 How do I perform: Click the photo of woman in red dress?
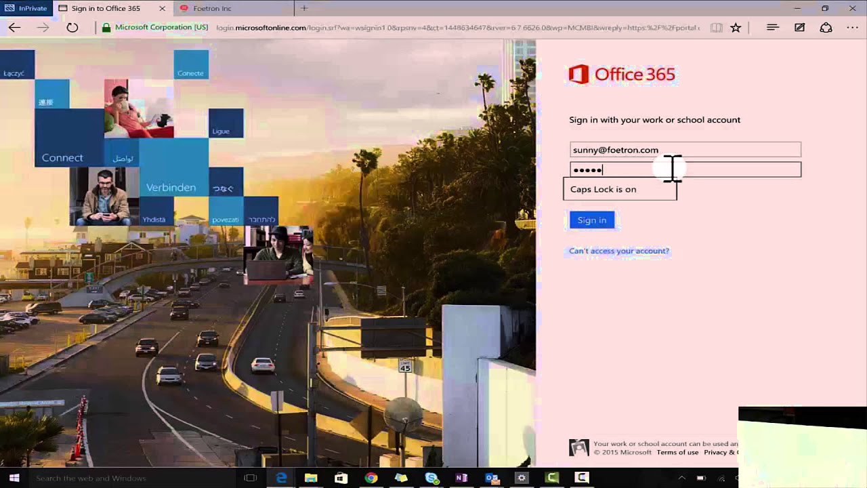(139, 108)
